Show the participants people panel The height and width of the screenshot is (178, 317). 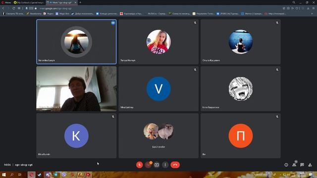(294, 165)
